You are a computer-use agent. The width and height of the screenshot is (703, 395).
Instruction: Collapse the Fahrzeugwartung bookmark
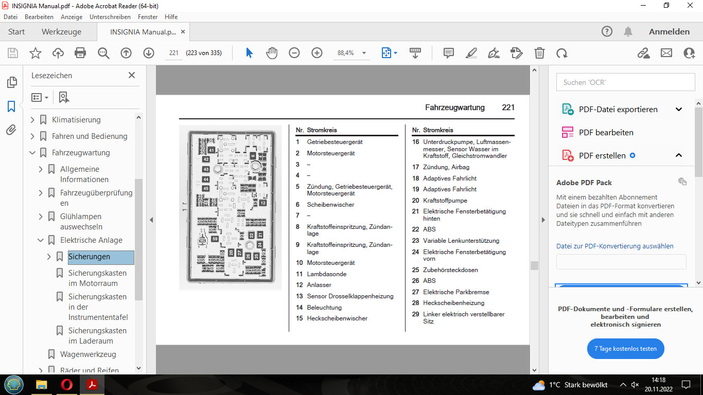[x=33, y=152]
